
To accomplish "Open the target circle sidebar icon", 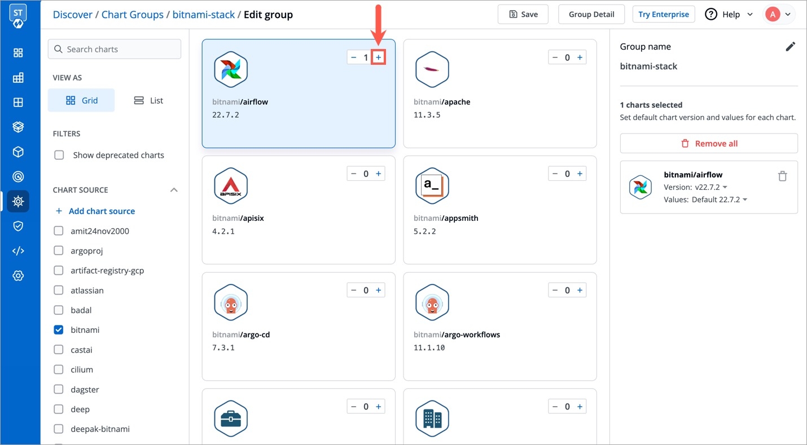I will [18, 177].
